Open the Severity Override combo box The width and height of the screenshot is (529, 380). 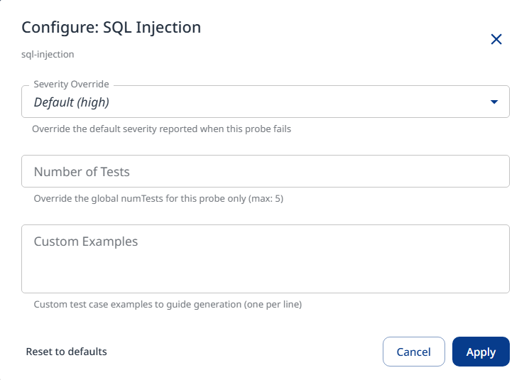(265, 102)
